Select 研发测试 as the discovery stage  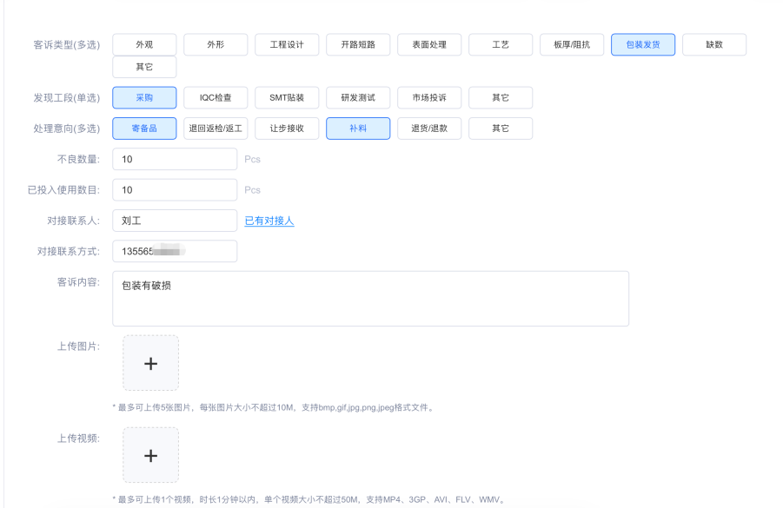pos(358,97)
